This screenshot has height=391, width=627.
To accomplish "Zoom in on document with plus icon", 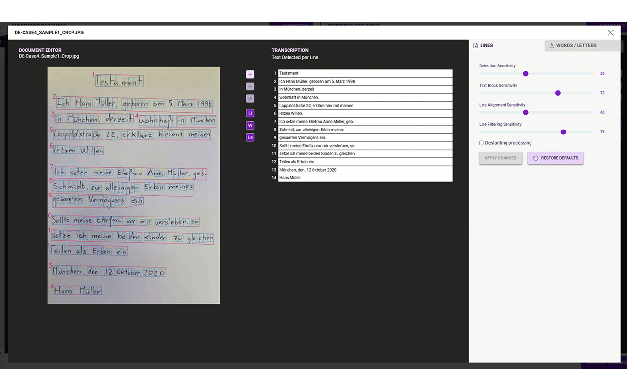I will [x=250, y=74].
